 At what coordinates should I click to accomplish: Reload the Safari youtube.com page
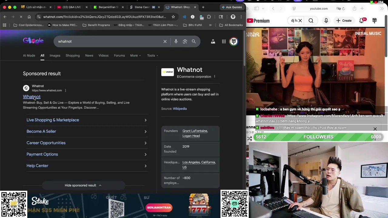tap(343, 8)
